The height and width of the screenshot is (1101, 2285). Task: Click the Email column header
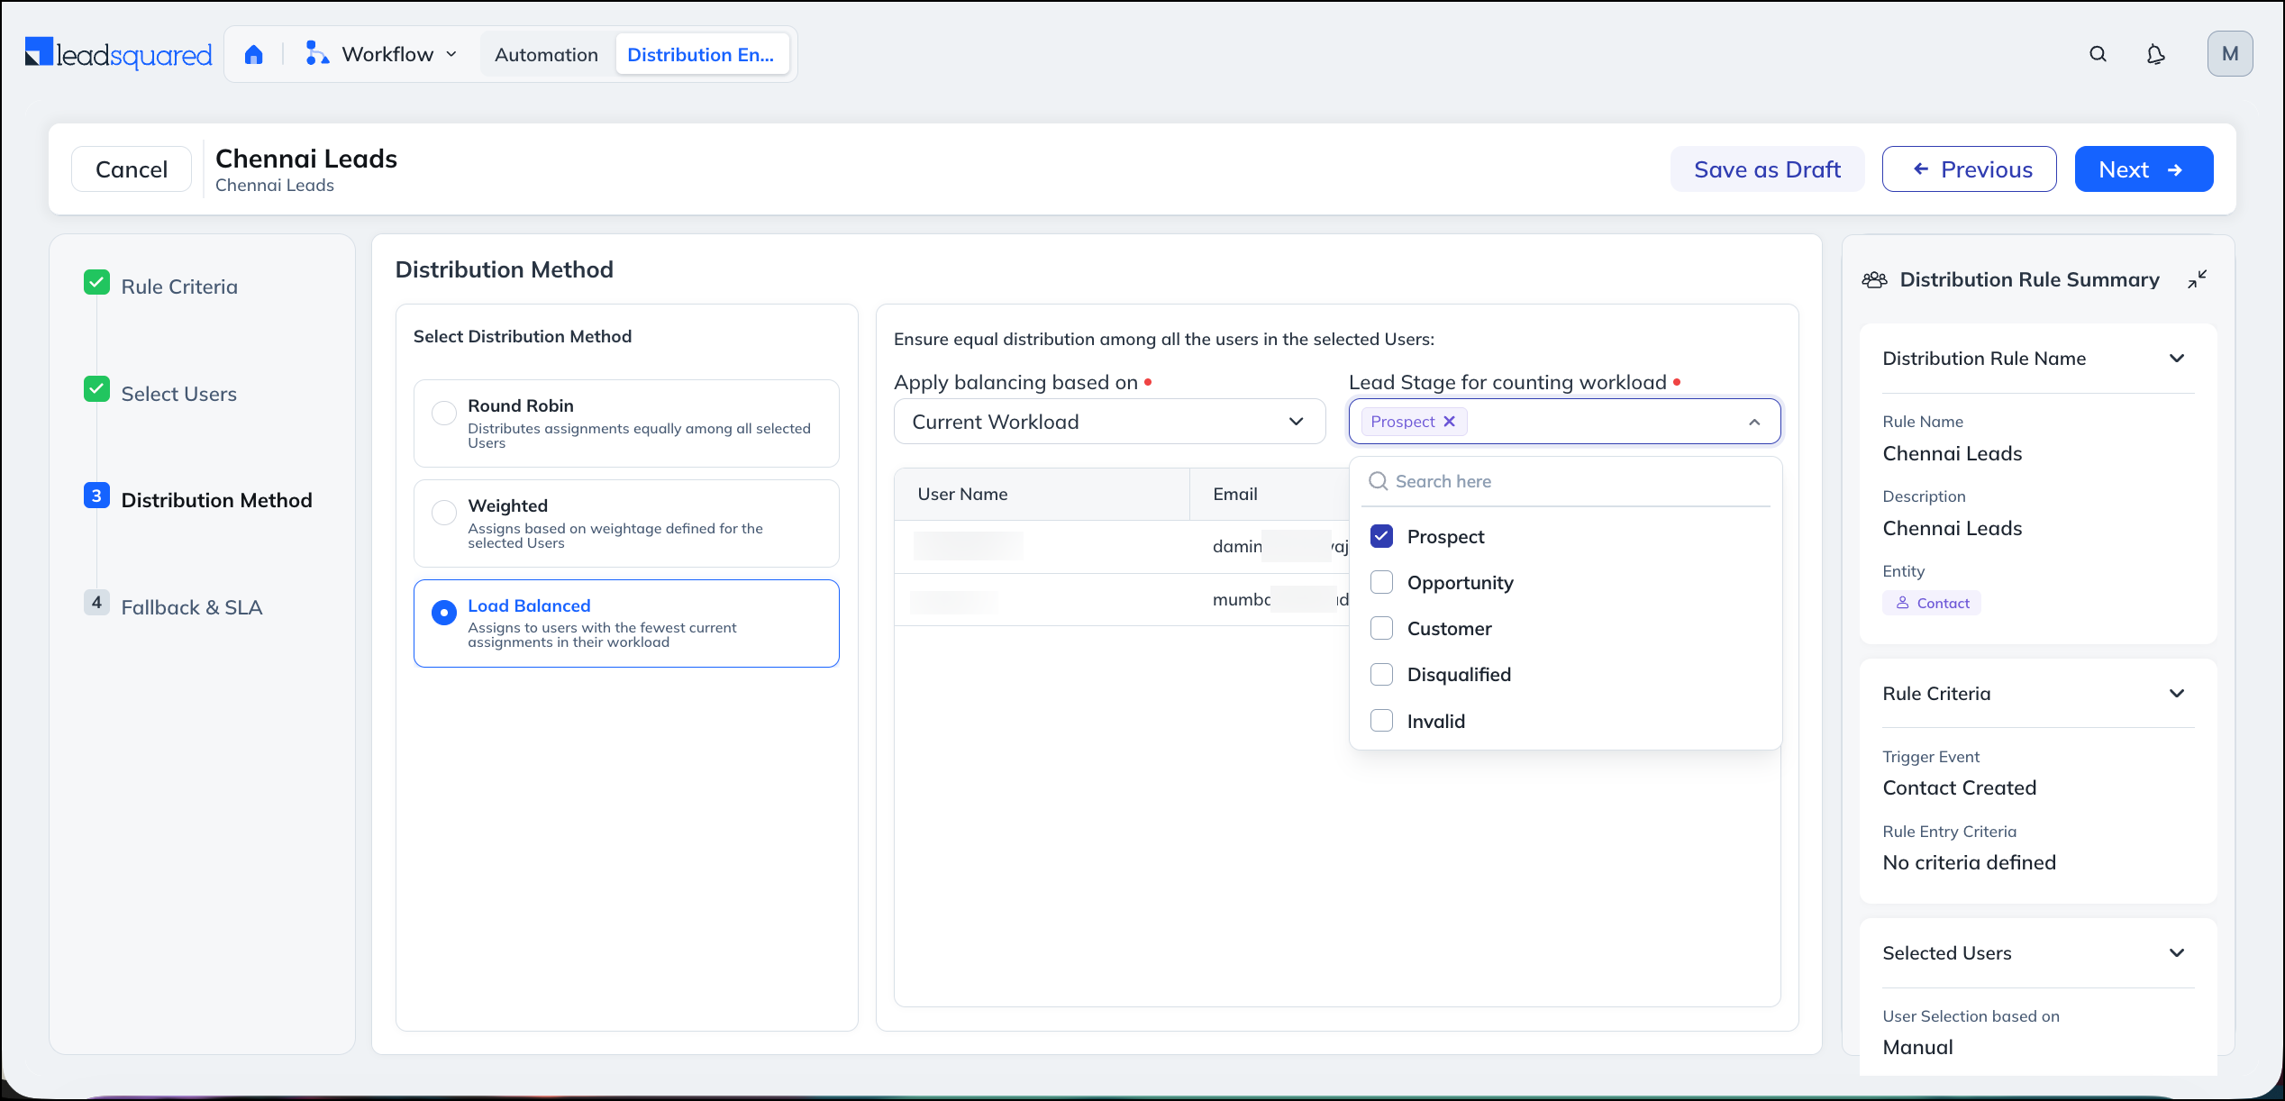point(1234,494)
